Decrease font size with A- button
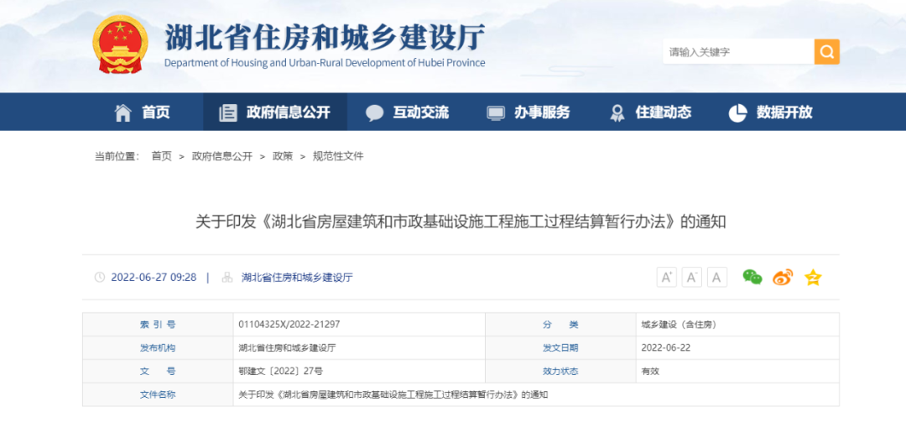The image size is (906, 438). [x=691, y=278]
